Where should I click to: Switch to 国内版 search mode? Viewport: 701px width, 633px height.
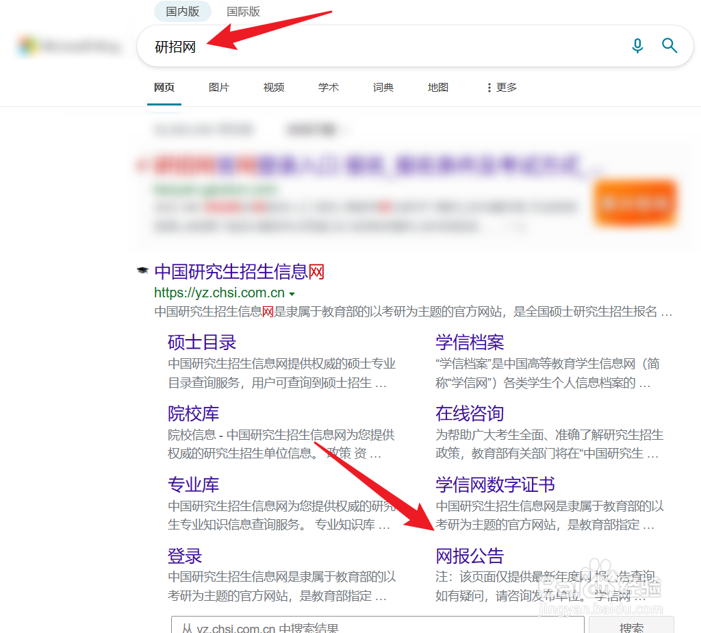tap(182, 12)
